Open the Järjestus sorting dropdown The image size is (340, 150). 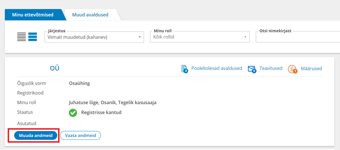coord(94,37)
